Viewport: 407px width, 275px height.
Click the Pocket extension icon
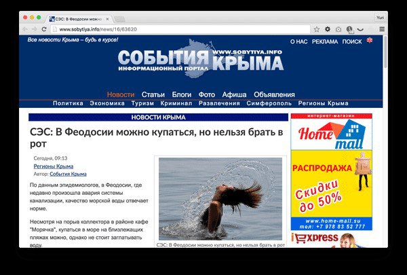[360, 30]
